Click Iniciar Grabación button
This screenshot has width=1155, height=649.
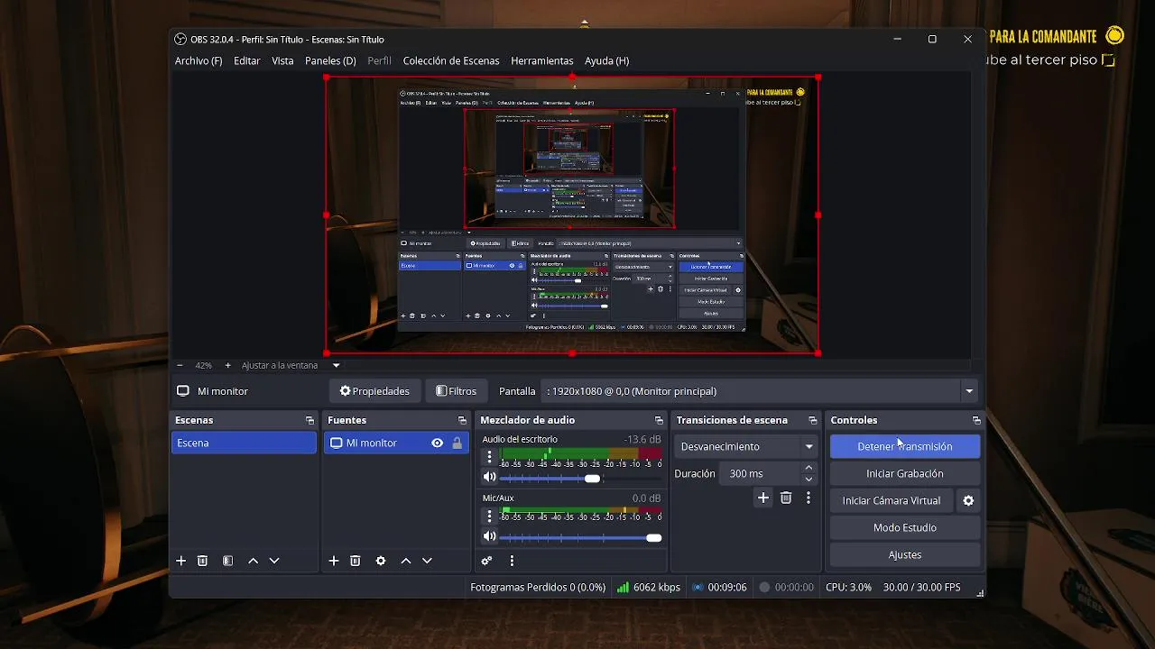905,473
